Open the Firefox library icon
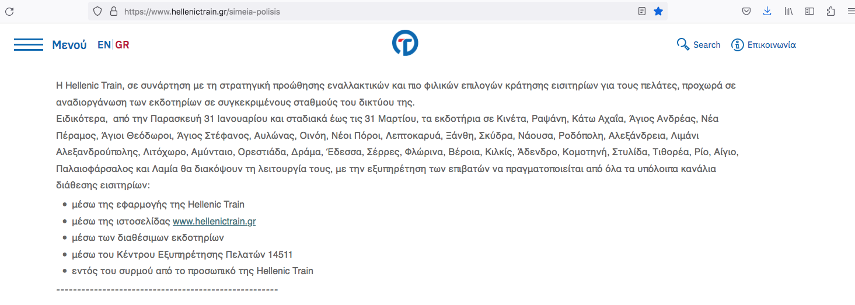The image size is (855, 305). tap(788, 11)
